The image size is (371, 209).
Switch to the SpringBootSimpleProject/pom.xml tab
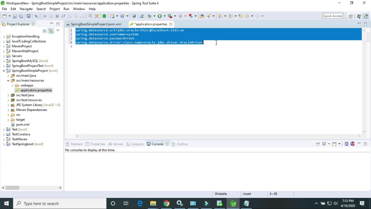pyautogui.click(x=96, y=24)
